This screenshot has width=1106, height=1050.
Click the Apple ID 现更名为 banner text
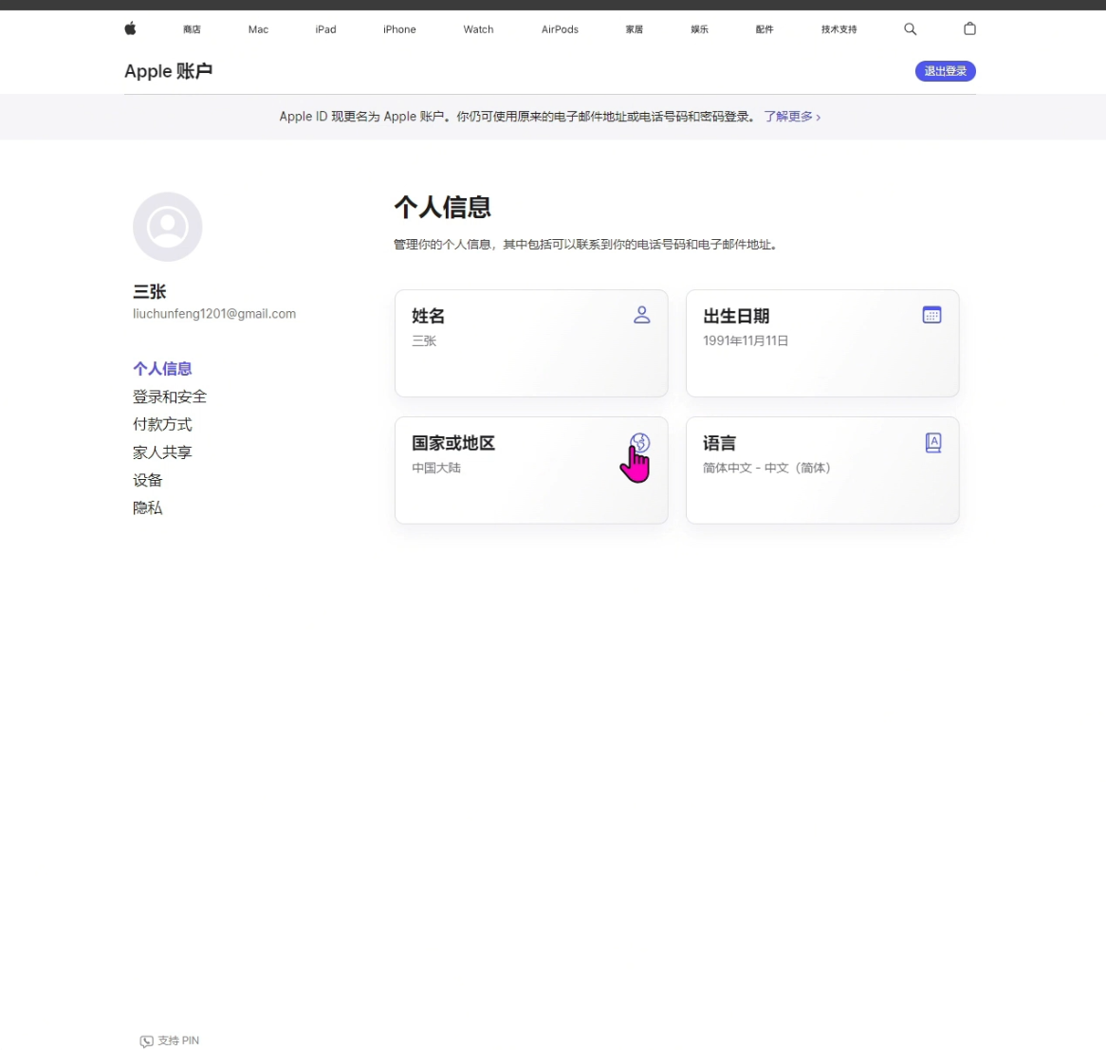pyautogui.click(x=518, y=117)
